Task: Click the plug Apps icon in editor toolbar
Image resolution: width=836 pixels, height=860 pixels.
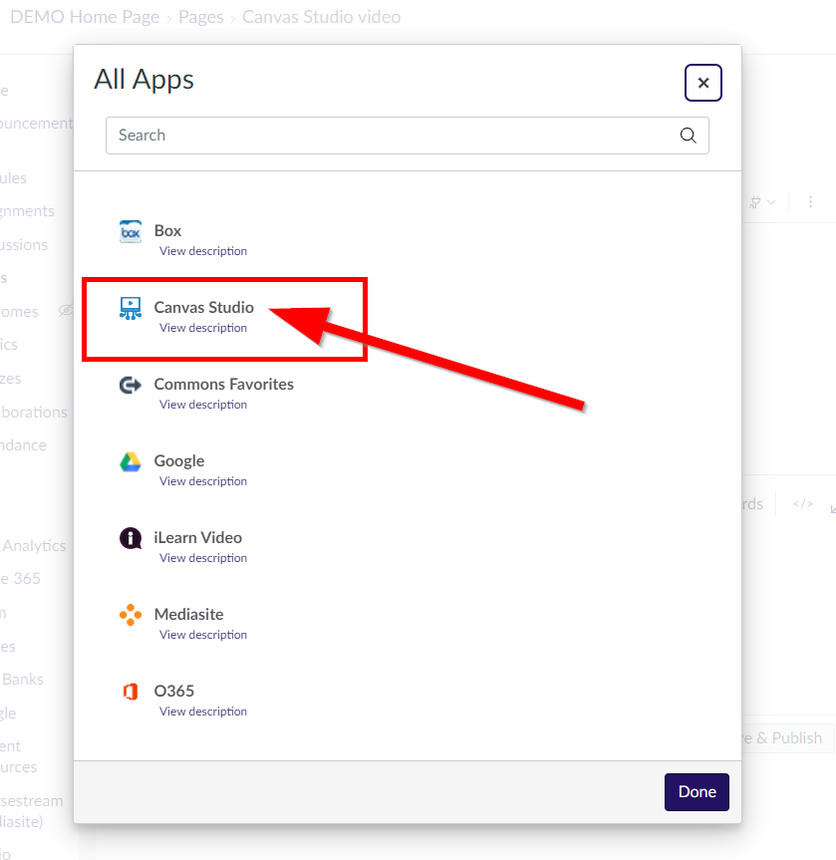Action: [755, 202]
